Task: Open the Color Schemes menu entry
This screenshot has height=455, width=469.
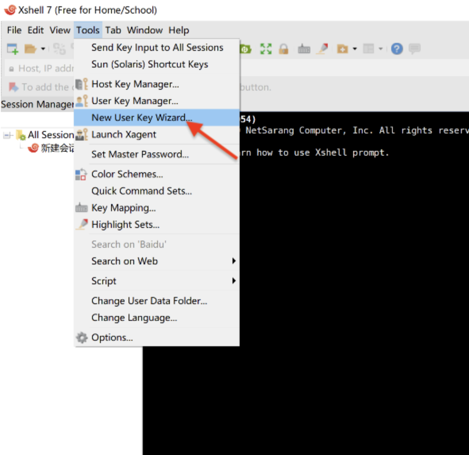Action: (x=127, y=174)
